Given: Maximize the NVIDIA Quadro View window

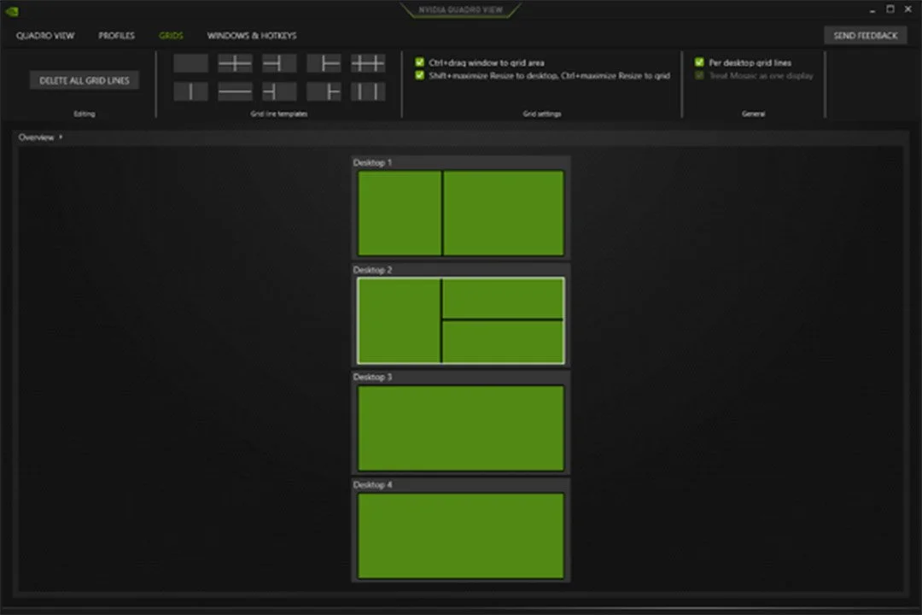Looking at the screenshot, I should [890, 9].
